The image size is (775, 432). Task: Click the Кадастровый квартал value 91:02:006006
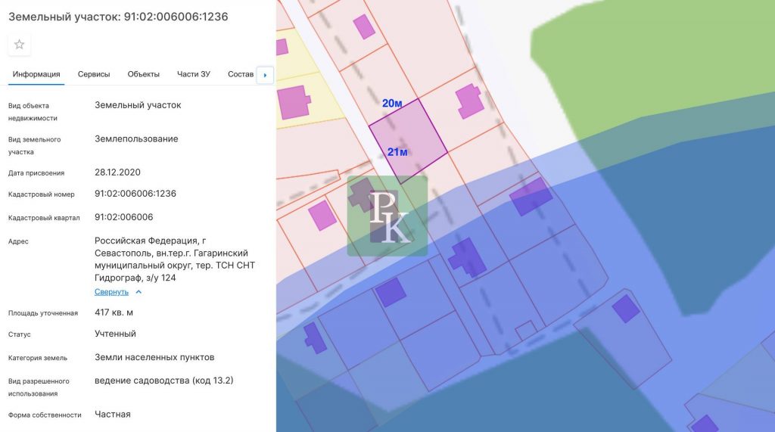pyautogui.click(x=124, y=217)
